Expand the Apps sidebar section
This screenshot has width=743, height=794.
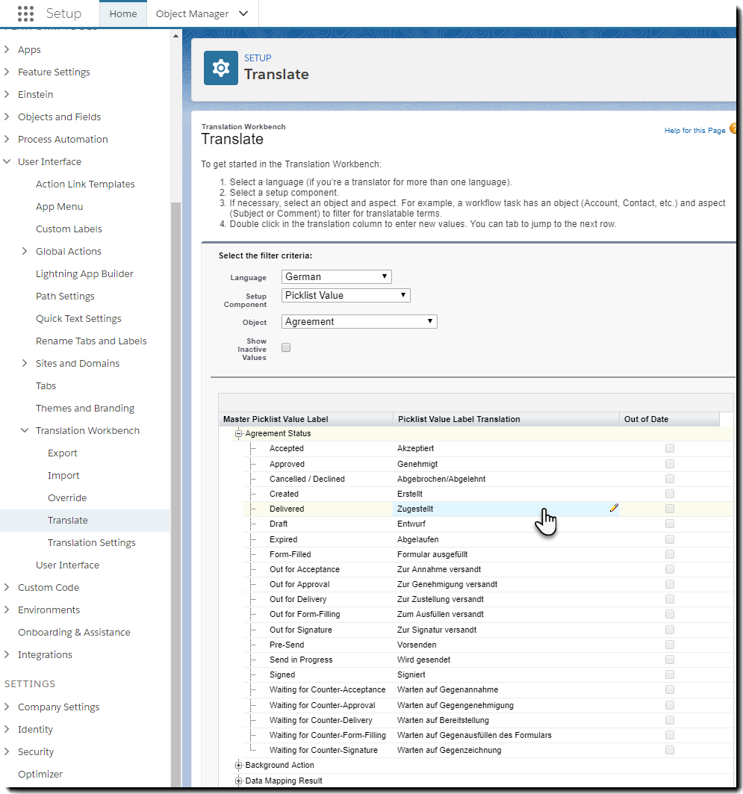point(7,49)
